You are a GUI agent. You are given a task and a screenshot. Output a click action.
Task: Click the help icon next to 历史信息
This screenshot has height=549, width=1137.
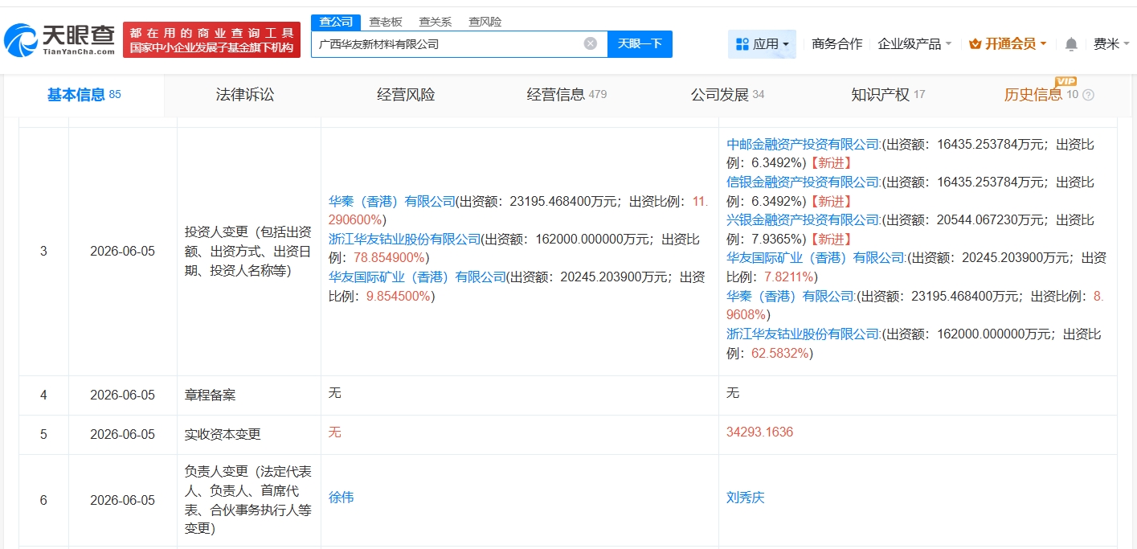pos(1089,95)
